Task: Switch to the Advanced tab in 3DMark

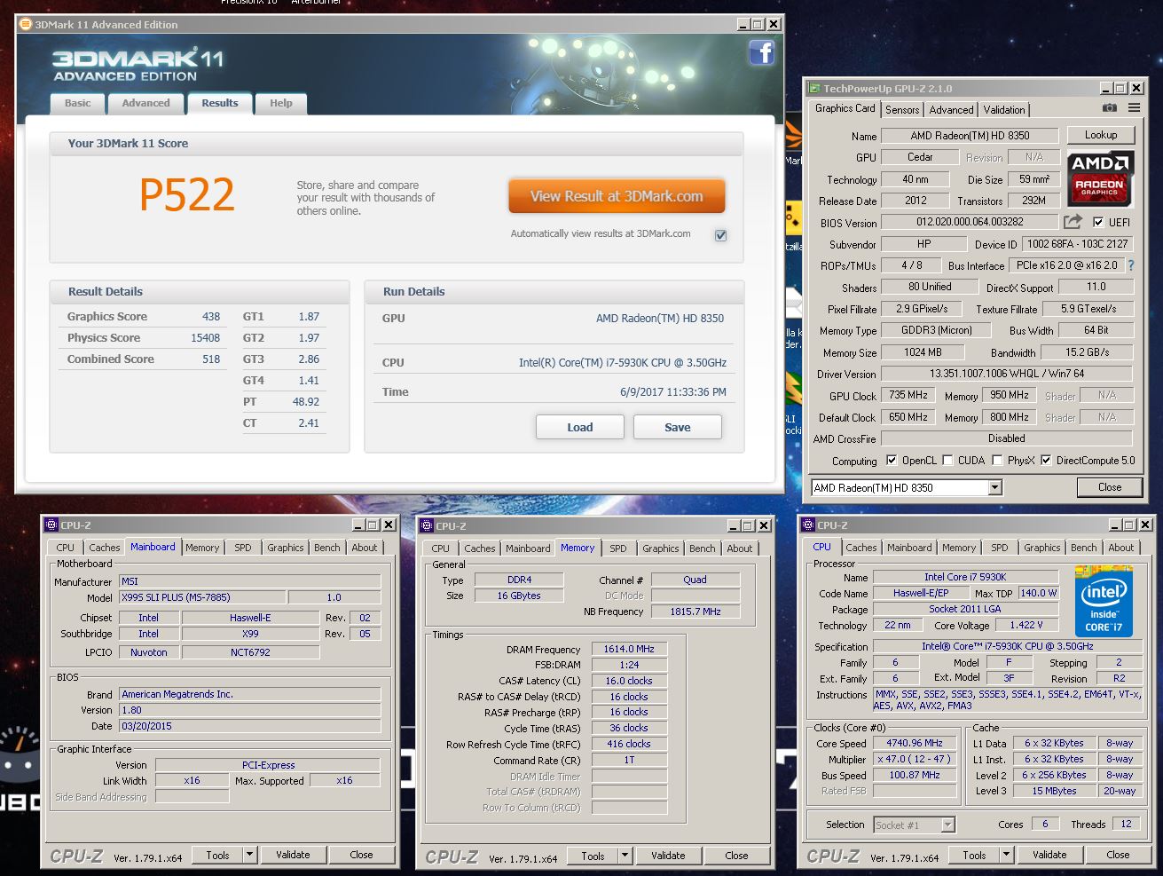Action: (145, 103)
